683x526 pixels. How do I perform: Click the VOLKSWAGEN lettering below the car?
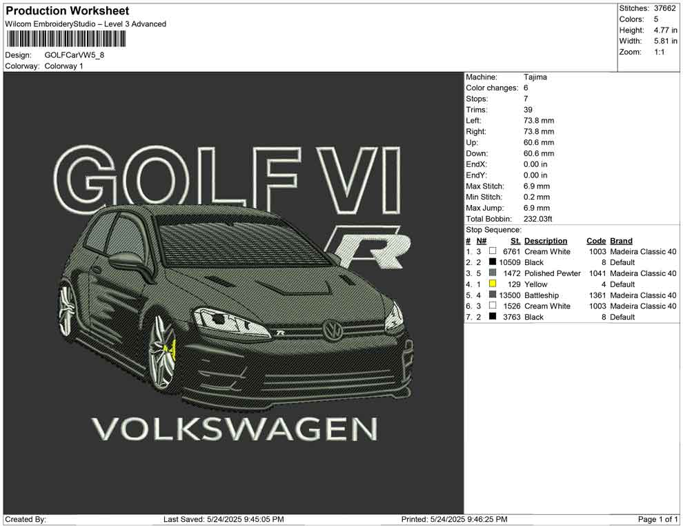(x=235, y=429)
